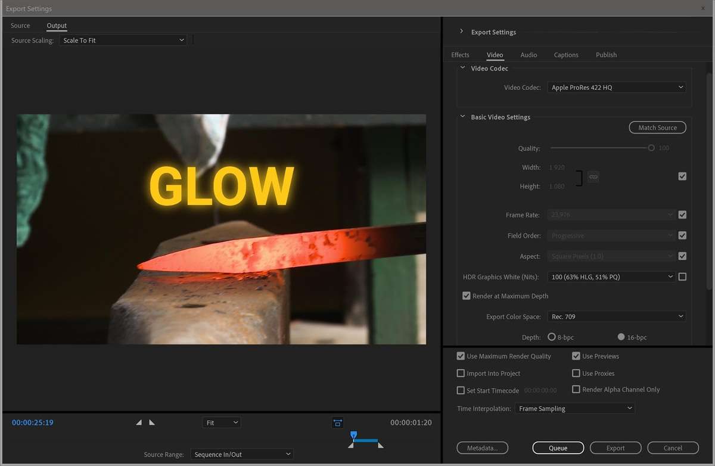Viewport: 715px width, 466px height.
Task: Click the Queue button
Action: (x=558, y=448)
